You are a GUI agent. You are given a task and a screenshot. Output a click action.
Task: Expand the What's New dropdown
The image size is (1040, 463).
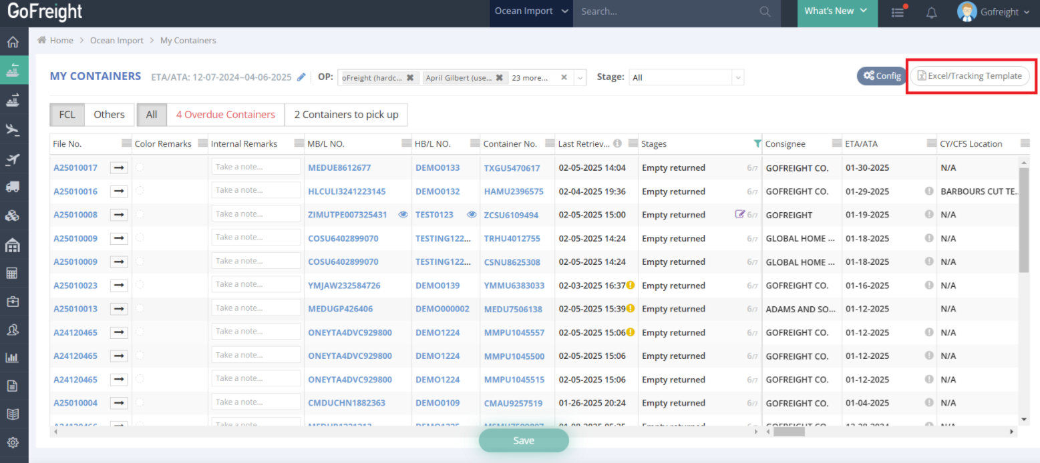[835, 11]
